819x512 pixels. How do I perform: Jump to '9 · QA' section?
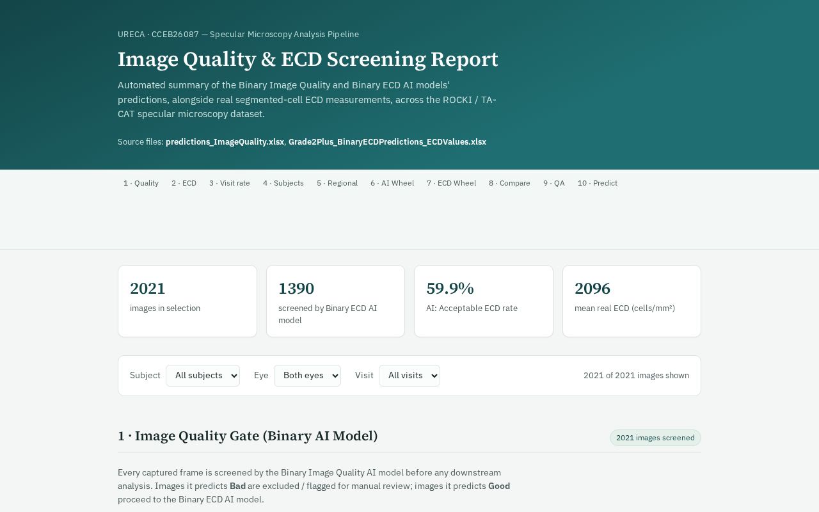[554, 183]
